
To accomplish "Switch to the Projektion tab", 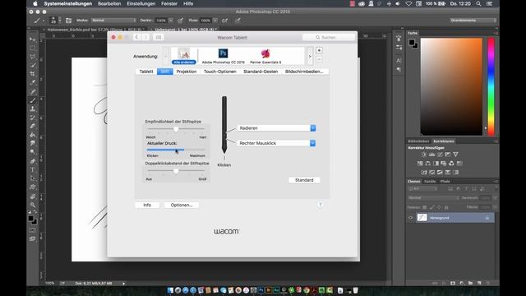I will pyautogui.click(x=187, y=72).
